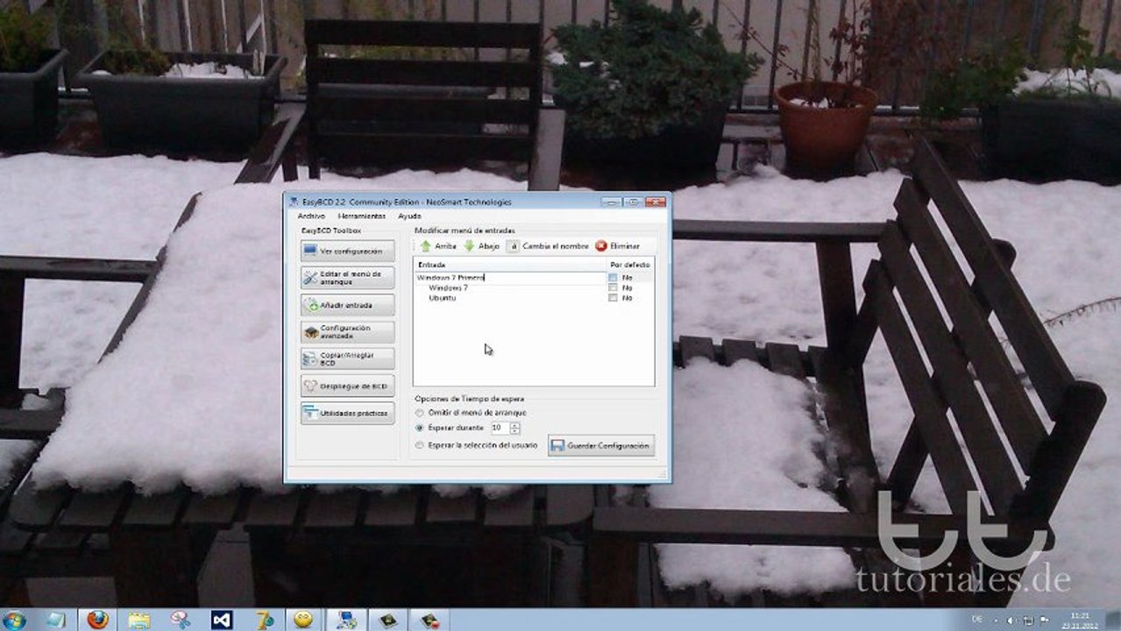Click the Ver configuración button
This screenshot has width=1121, height=631.
[348, 252]
